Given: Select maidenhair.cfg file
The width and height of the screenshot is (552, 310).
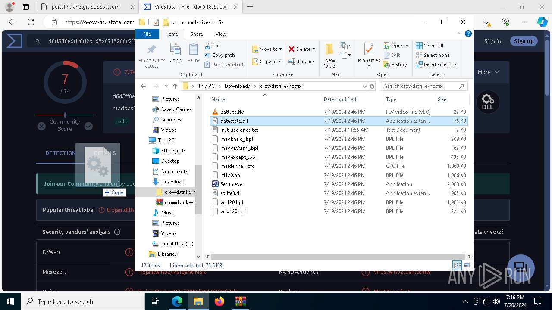Looking at the screenshot, I should coord(237,166).
